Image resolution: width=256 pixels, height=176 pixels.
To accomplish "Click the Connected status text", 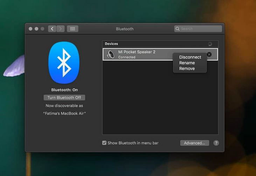I will (127, 57).
